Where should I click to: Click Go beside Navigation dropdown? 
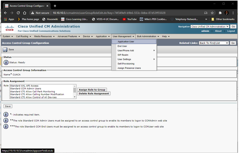coord(233,27)
